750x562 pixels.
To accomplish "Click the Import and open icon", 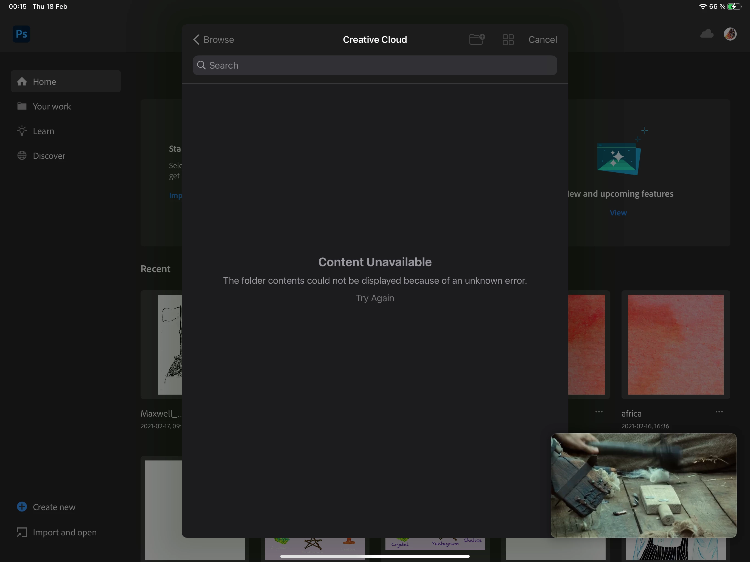I will 22,532.
